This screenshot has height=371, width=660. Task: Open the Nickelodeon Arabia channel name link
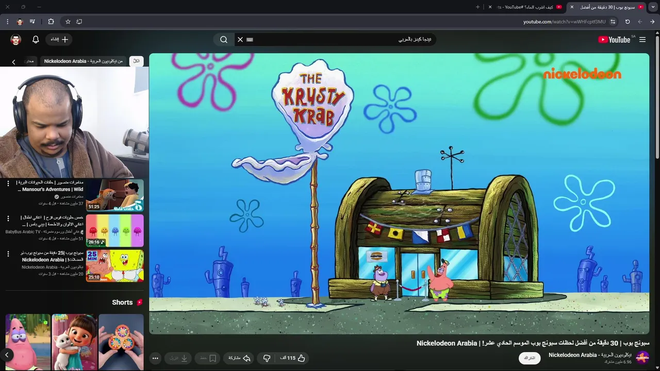(590, 355)
